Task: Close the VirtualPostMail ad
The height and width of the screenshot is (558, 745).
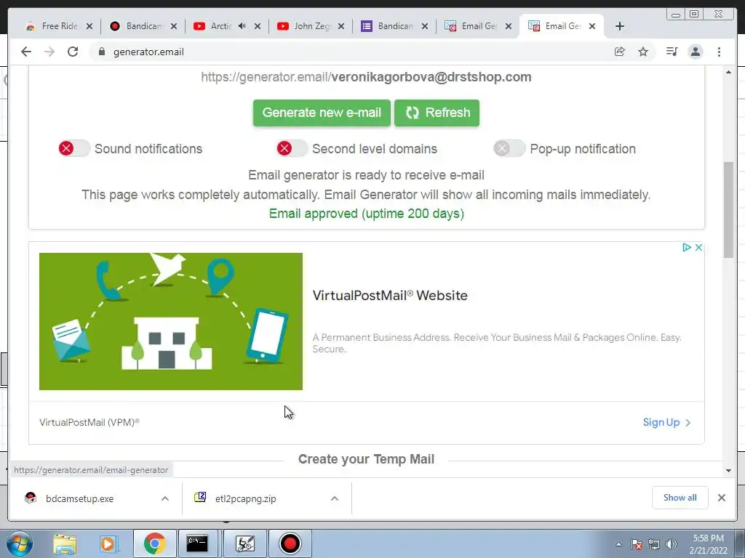Action: tap(698, 247)
